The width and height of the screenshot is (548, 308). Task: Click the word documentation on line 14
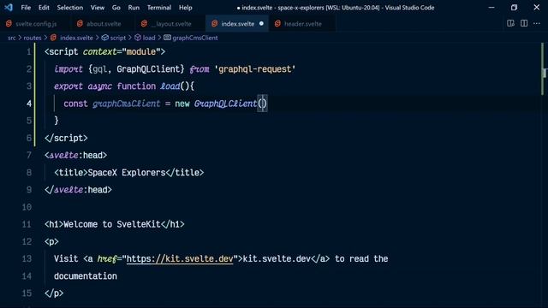(x=86, y=276)
